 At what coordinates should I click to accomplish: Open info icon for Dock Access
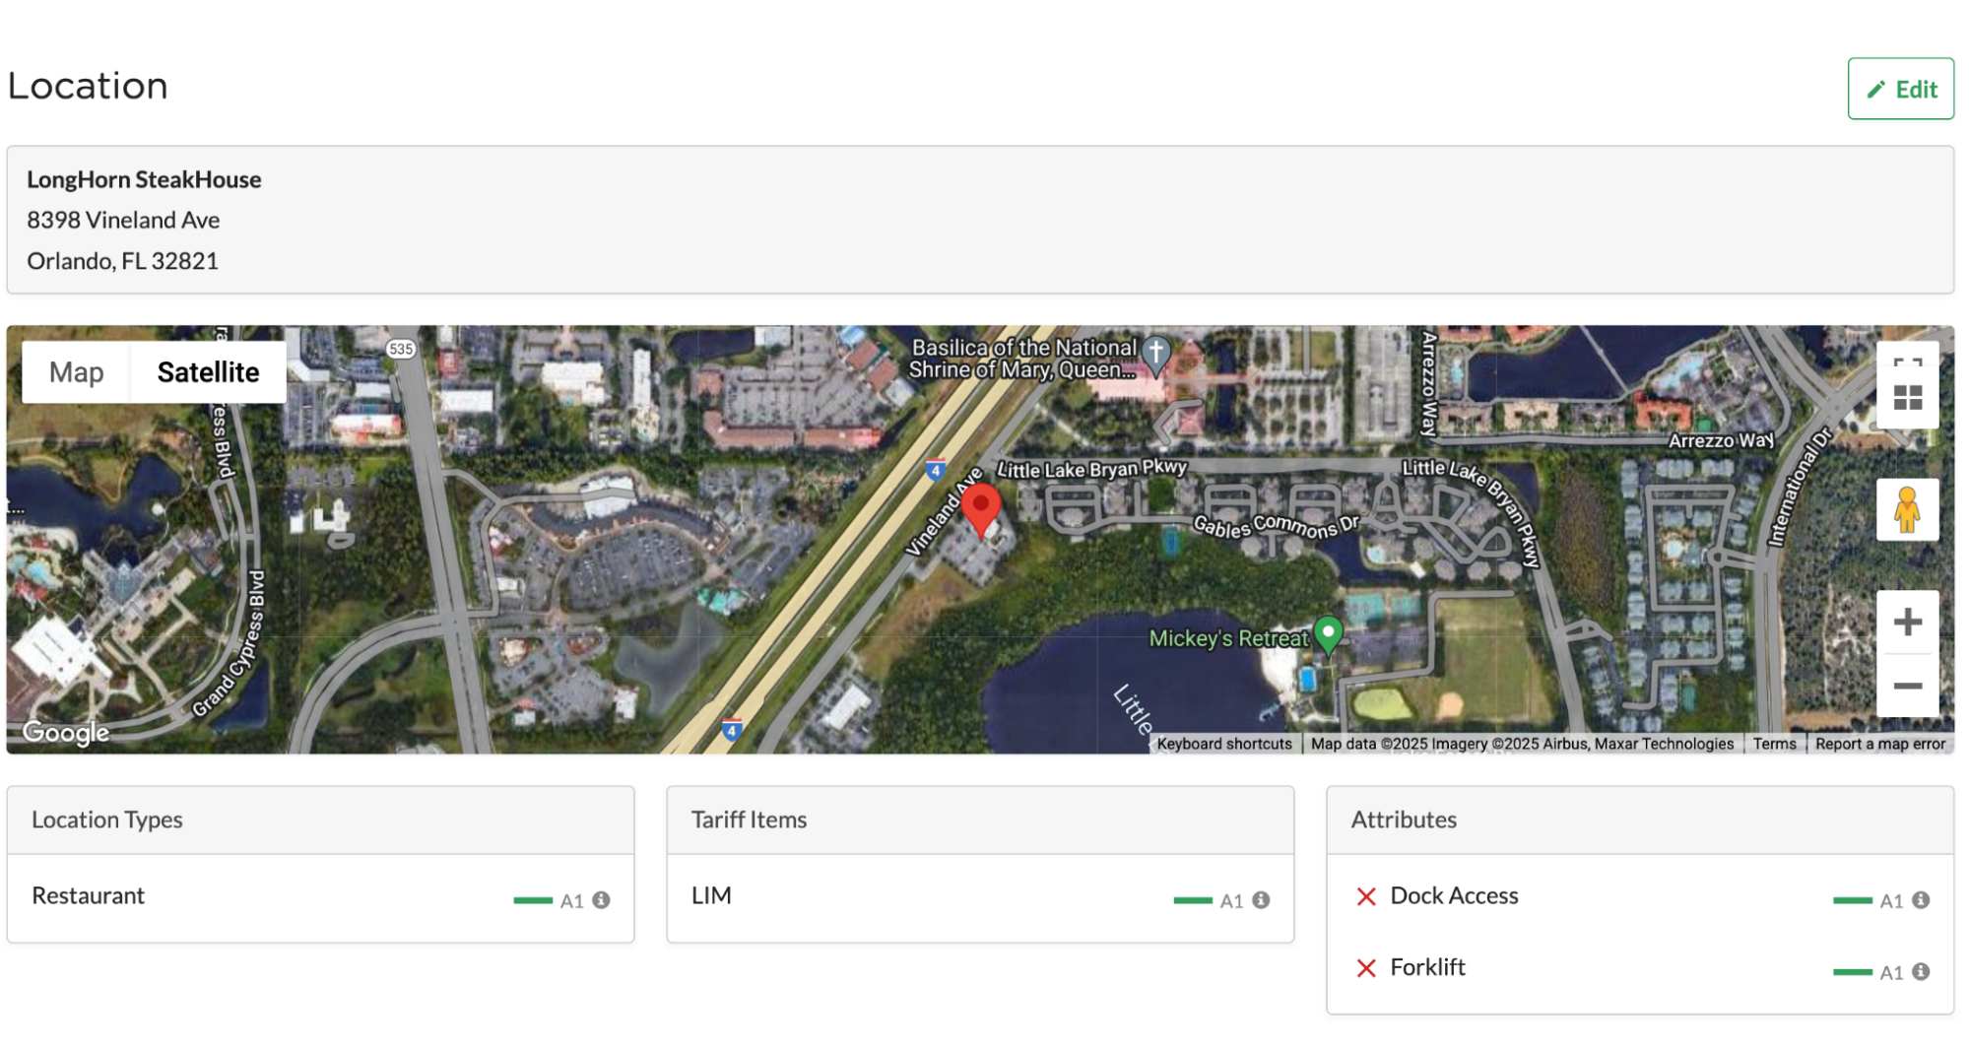pyautogui.click(x=1921, y=900)
